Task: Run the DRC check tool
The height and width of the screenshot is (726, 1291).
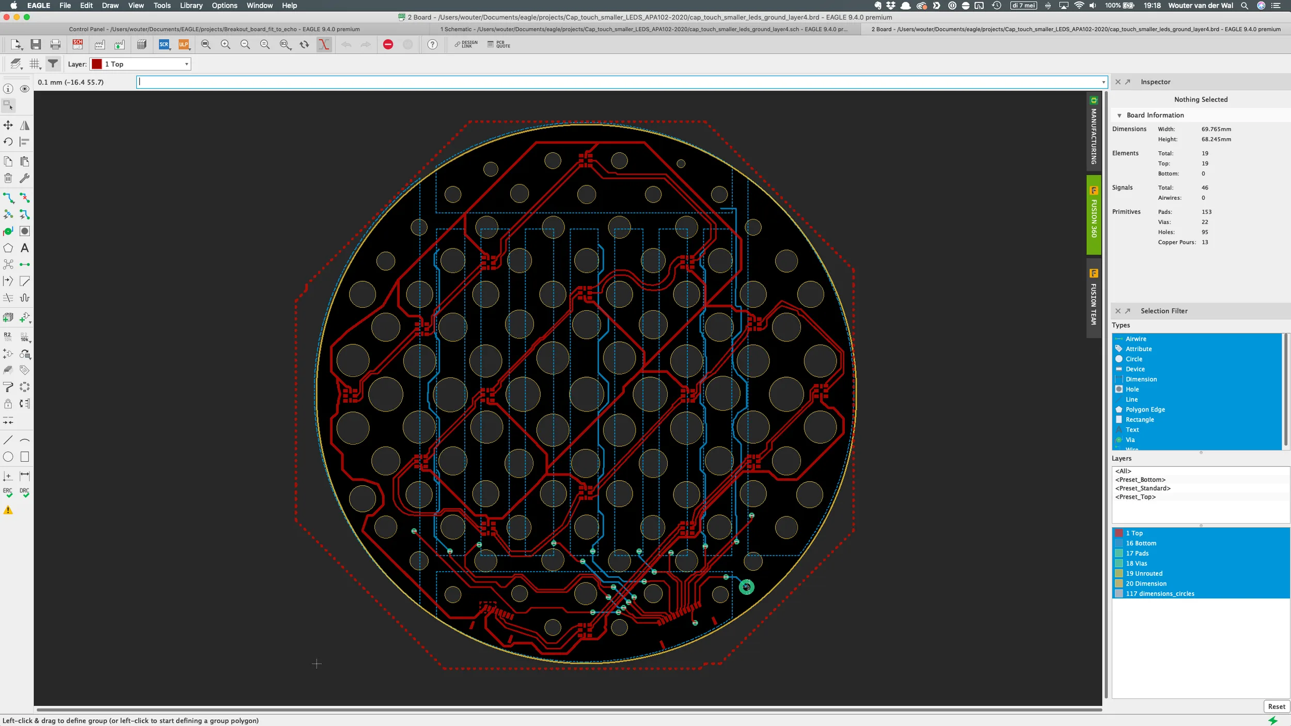Action: (24, 493)
